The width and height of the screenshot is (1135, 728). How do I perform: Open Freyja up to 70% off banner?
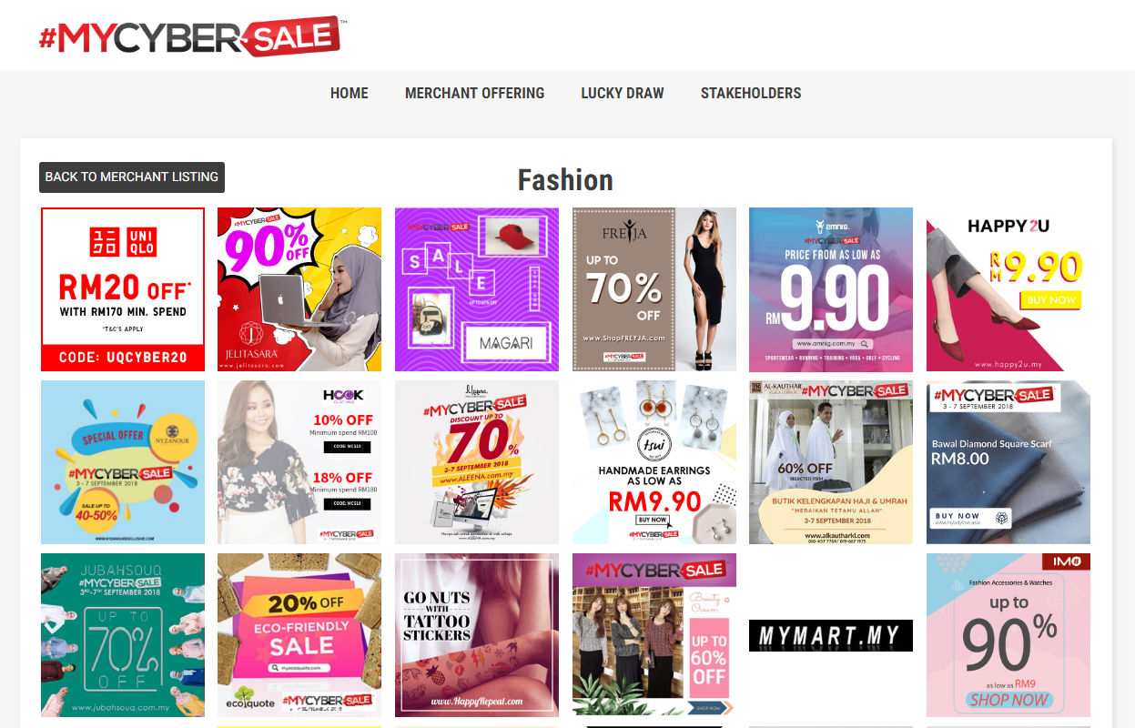[x=654, y=289]
